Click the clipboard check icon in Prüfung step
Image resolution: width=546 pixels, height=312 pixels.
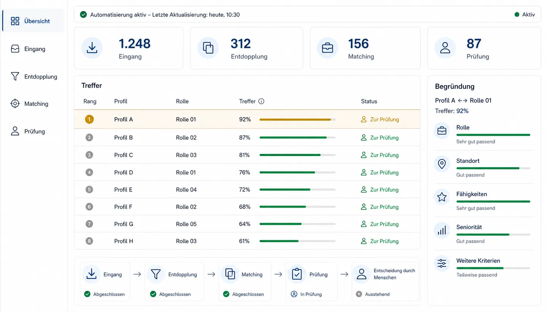[297, 274]
